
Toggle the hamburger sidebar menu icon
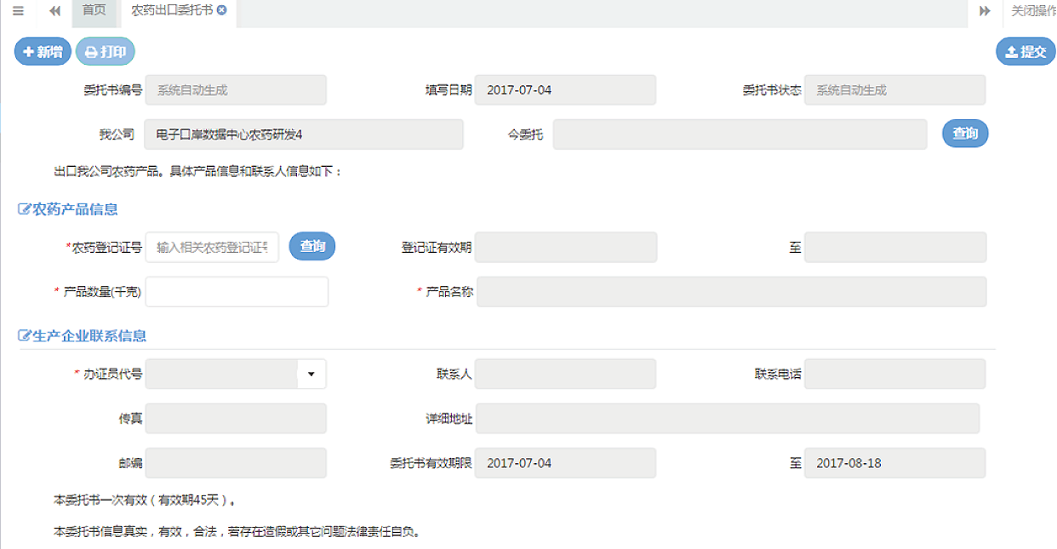18,11
